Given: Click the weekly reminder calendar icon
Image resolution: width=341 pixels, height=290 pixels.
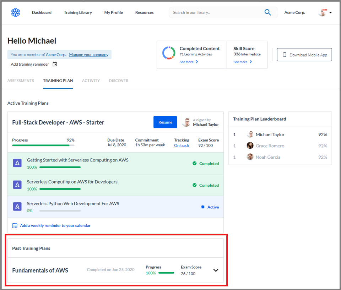Looking at the screenshot, I should pyautogui.click(x=15, y=225).
